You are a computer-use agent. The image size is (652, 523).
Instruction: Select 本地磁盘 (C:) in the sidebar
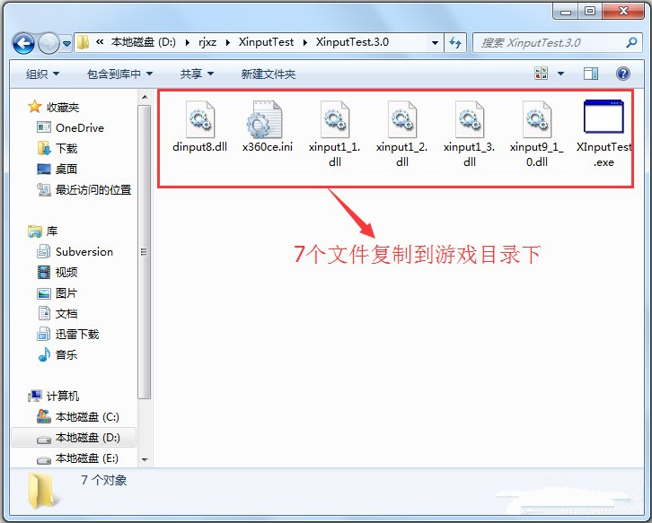click(x=87, y=416)
